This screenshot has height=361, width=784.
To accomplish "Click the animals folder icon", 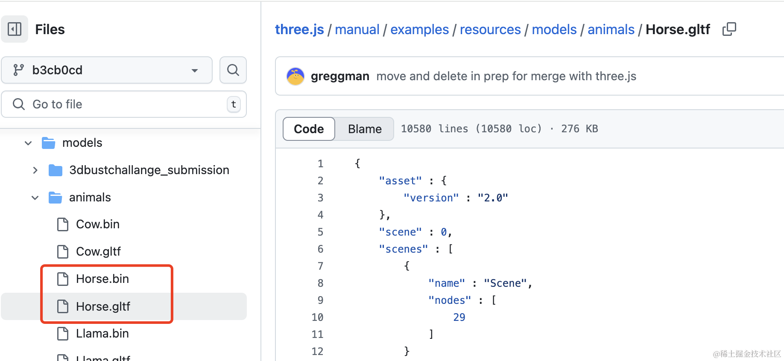I will pyautogui.click(x=56, y=198).
